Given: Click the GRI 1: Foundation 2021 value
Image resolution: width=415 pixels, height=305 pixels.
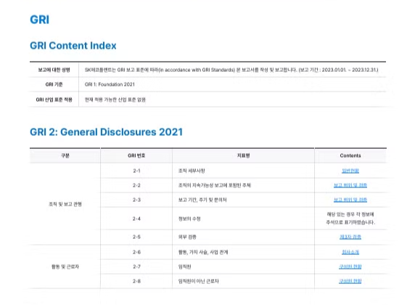Looking at the screenshot, I should (x=110, y=84).
